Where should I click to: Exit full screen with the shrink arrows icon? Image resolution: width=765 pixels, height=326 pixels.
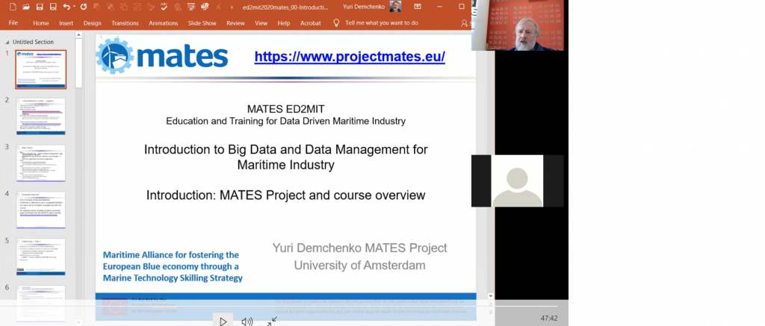(273, 321)
